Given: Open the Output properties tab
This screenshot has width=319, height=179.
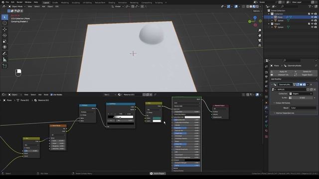Looking at the screenshot, I should tap(266, 77).
